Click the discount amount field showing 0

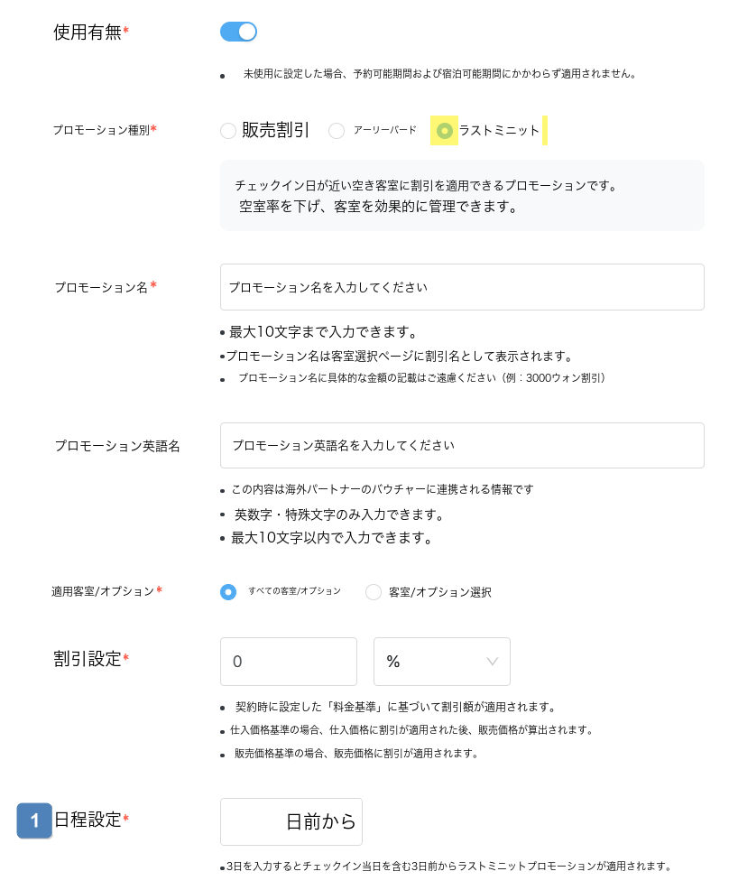pos(288,662)
